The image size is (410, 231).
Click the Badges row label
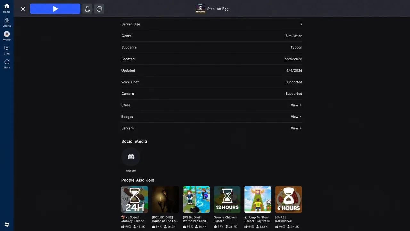pos(127,117)
